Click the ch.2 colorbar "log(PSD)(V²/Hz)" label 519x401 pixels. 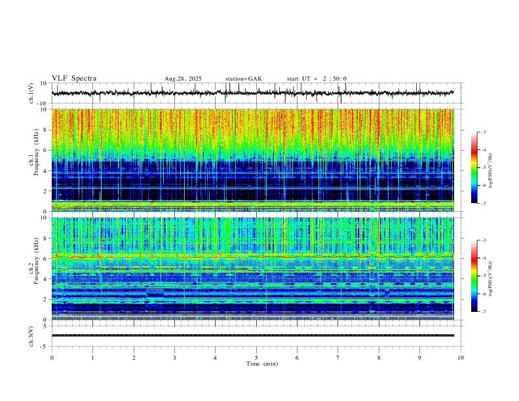click(x=490, y=278)
